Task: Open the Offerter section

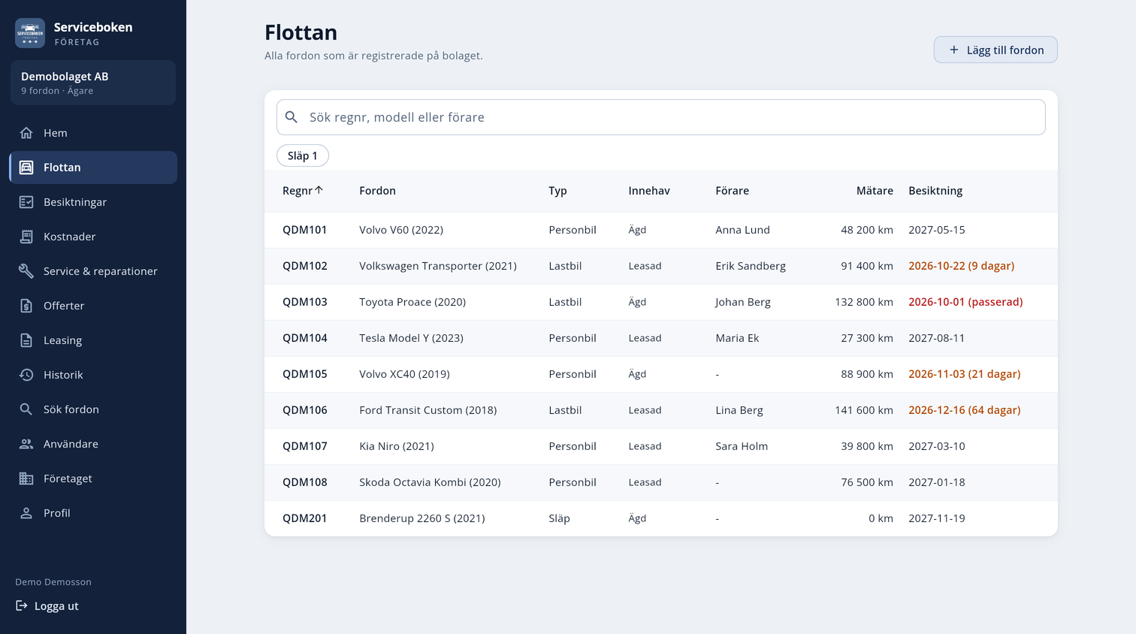Action: (93, 306)
